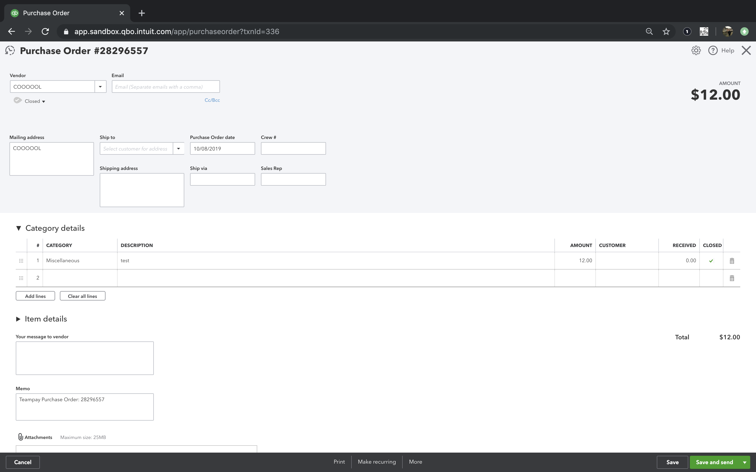Click the Email input field

pyautogui.click(x=166, y=87)
